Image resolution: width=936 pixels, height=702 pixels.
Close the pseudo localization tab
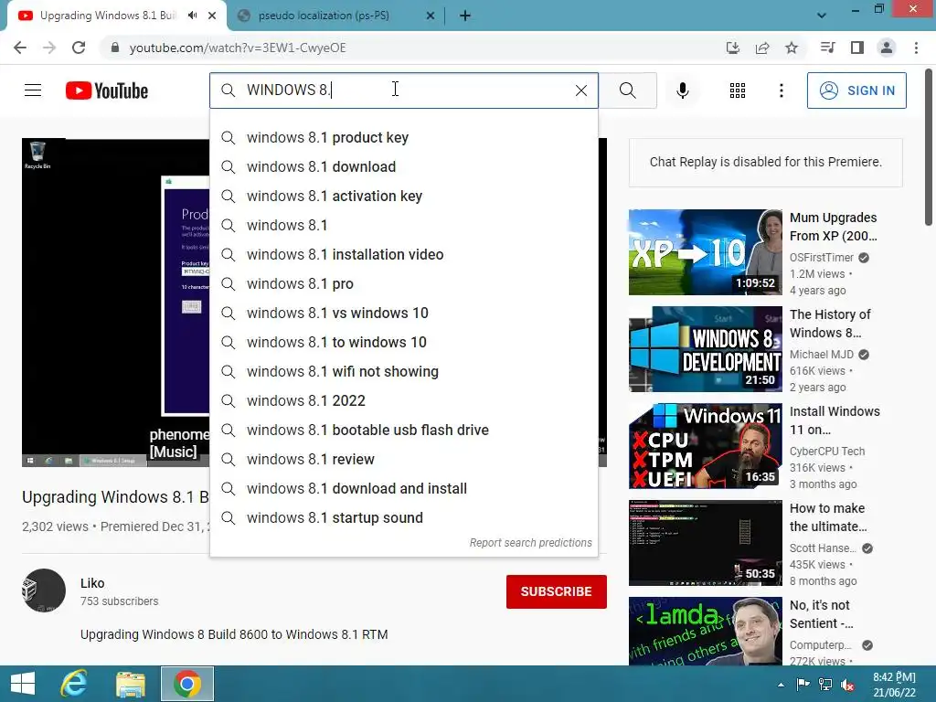431,16
